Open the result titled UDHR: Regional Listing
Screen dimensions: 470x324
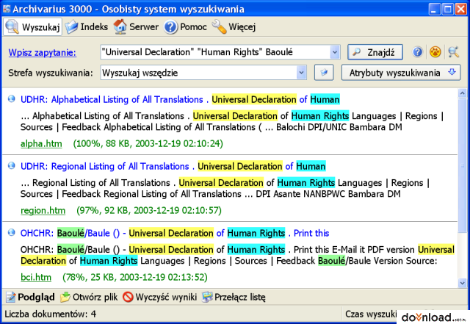[x=173, y=166]
